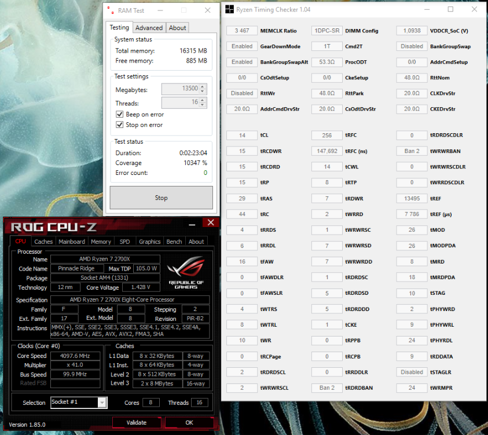Click the tCL value field showing 14
Viewport: 488px width, 435px height.
pyautogui.click(x=242, y=136)
